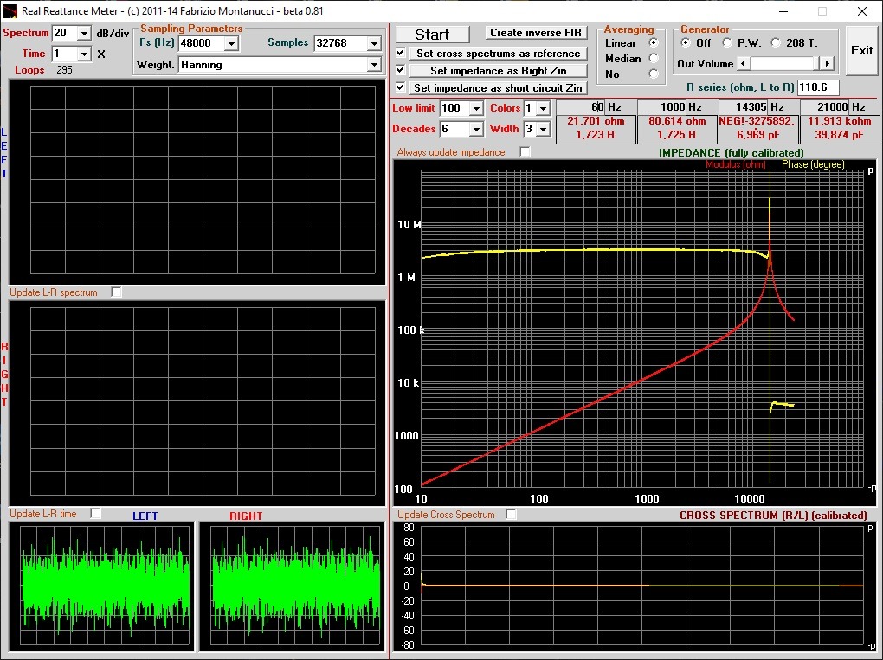Screen dimensions: 883x660
Task: Click the 80,614 ohm reading
Action: point(677,121)
